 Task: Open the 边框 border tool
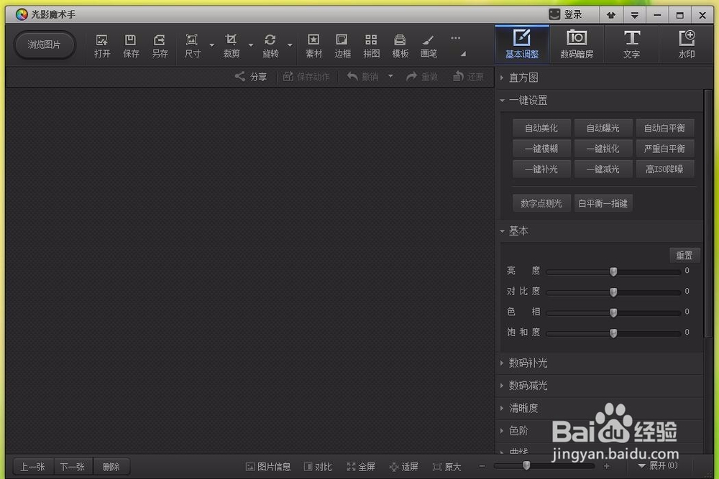pos(342,46)
